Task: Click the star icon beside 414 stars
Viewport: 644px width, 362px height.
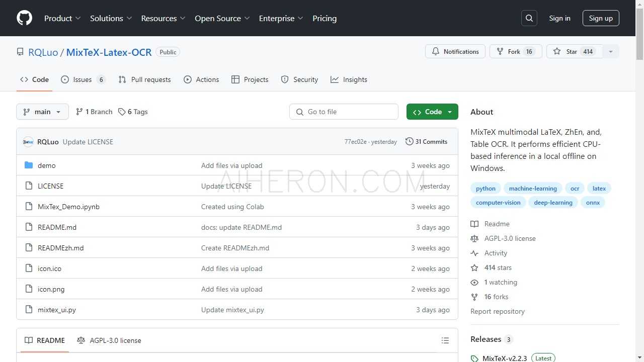Action: click(474, 267)
